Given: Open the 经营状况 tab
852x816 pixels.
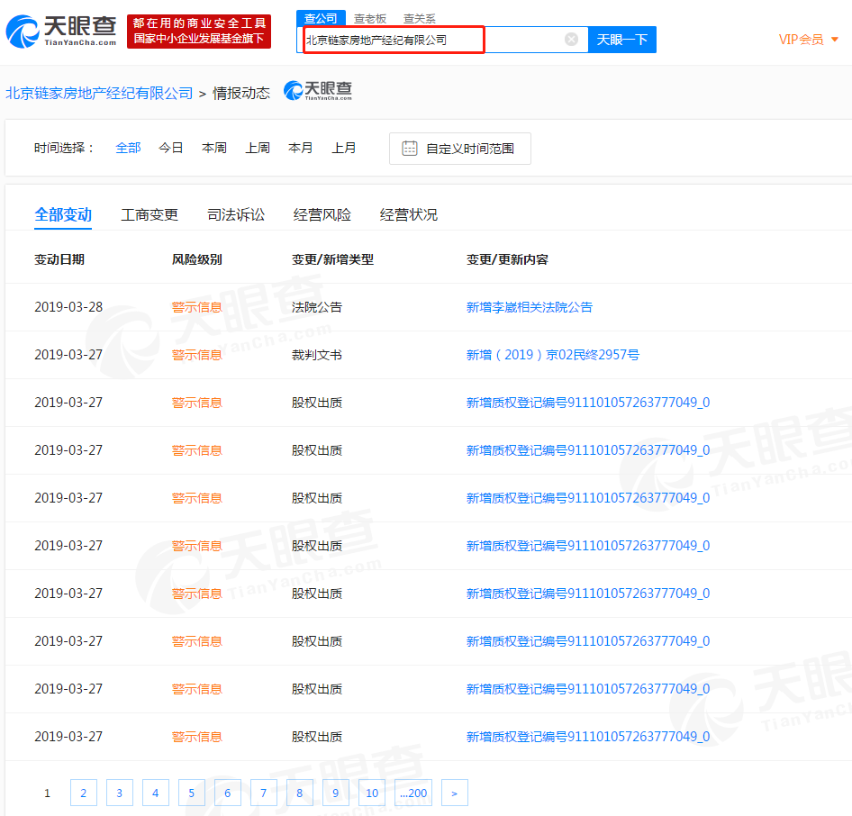Looking at the screenshot, I should pos(408,214).
